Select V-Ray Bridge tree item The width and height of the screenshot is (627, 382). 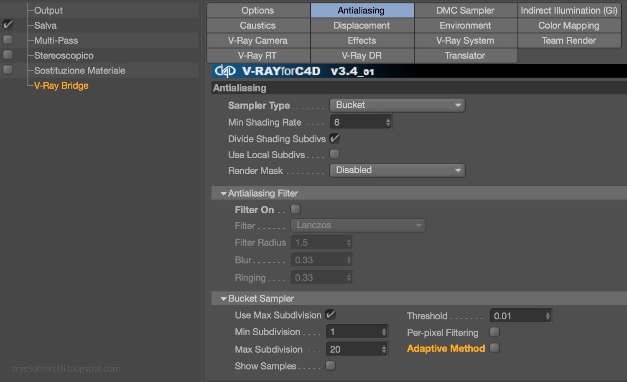(61, 86)
